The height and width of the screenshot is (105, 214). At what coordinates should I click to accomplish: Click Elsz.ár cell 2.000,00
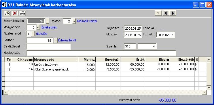(x=158, y=69)
